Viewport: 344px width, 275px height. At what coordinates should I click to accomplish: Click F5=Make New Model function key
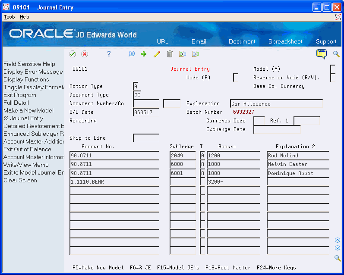coord(98,268)
